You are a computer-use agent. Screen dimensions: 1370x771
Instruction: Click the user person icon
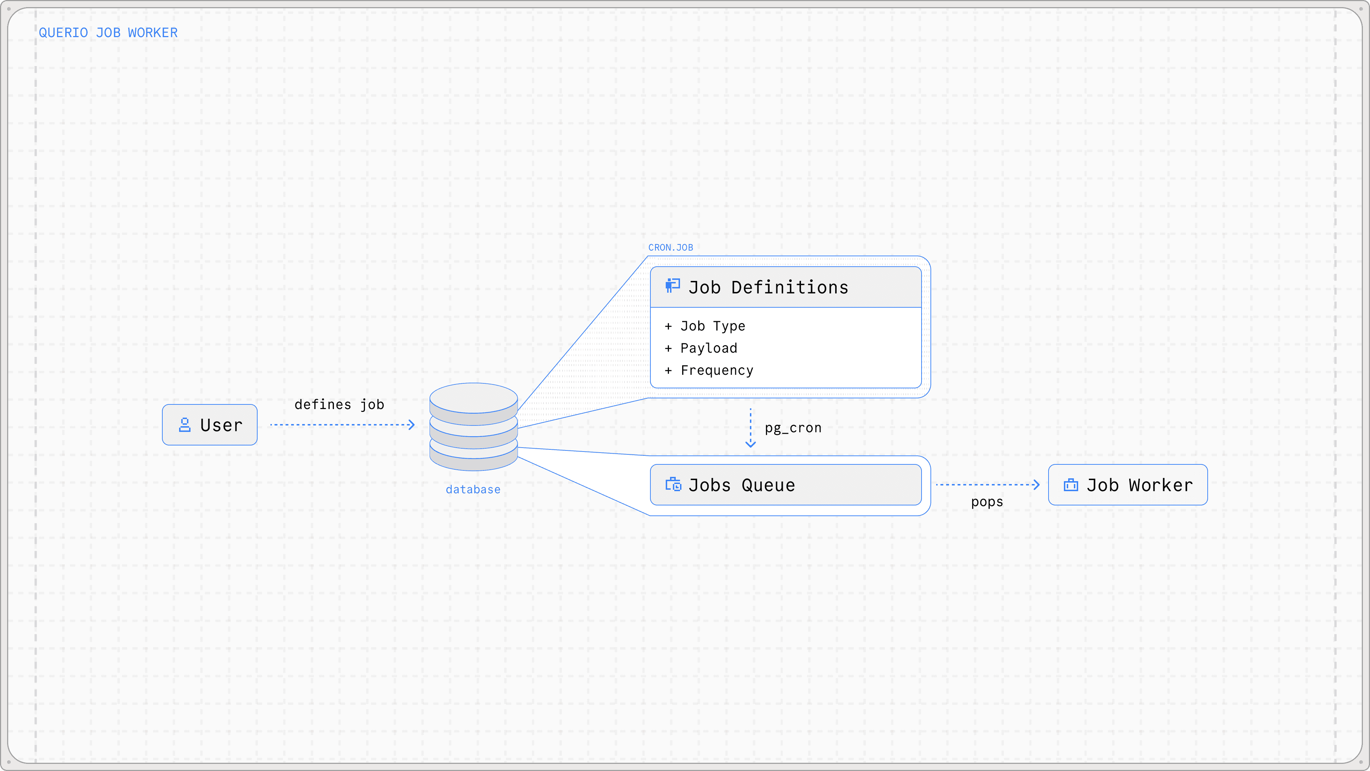(184, 425)
